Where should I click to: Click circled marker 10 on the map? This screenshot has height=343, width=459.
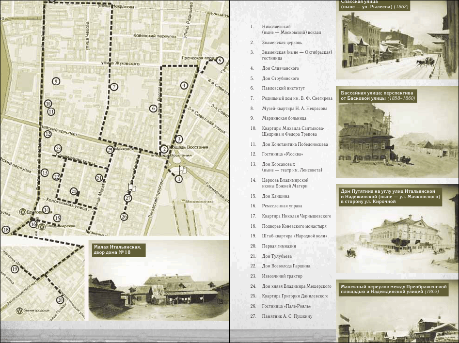48,103
